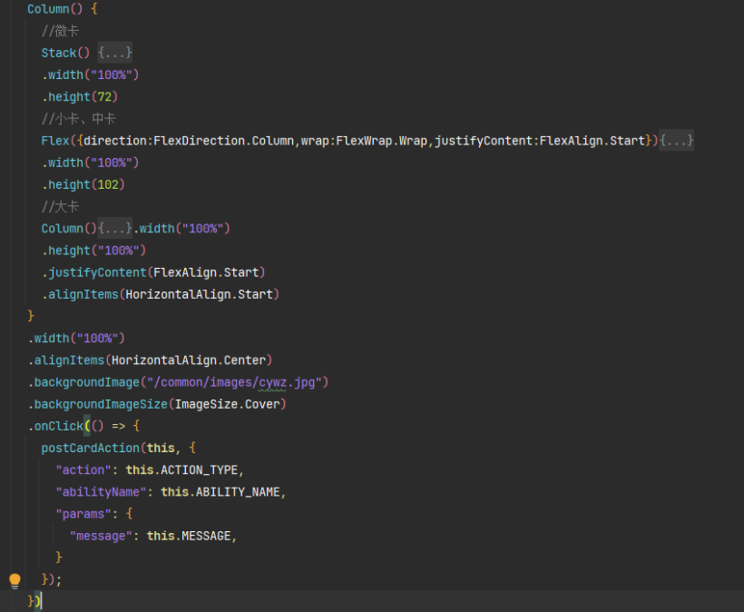Click the '"action"' key string
Viewport: 744px width, 612px height.
[83, 470]
